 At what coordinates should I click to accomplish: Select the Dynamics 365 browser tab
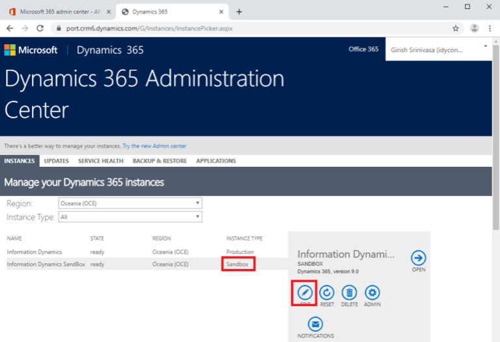coord(172,12)
